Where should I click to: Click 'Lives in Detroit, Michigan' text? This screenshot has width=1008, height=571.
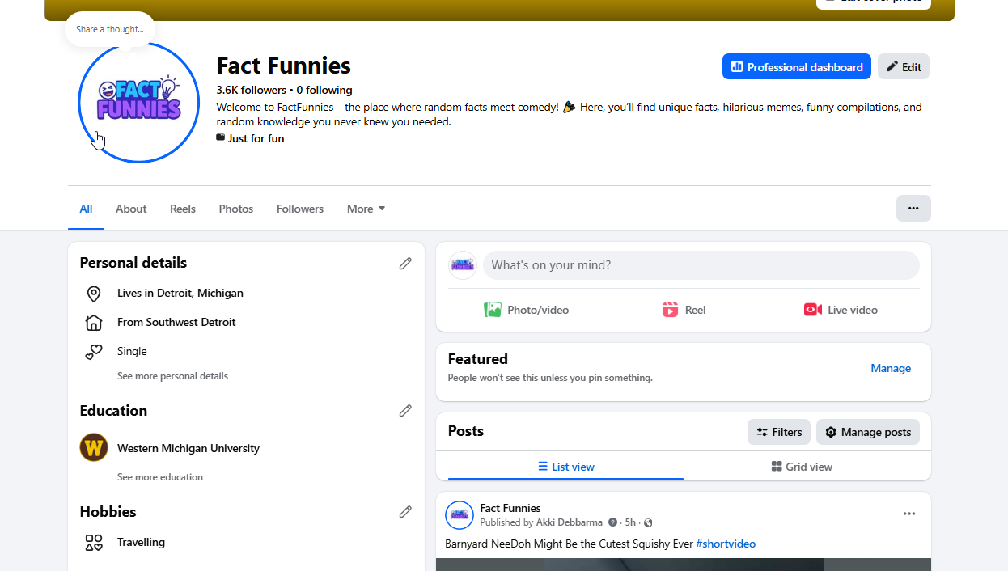click(x=180, y=293)
